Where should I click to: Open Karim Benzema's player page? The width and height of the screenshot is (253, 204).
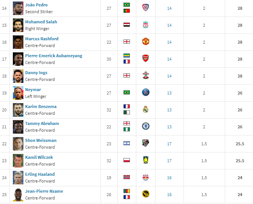[41, 107]
